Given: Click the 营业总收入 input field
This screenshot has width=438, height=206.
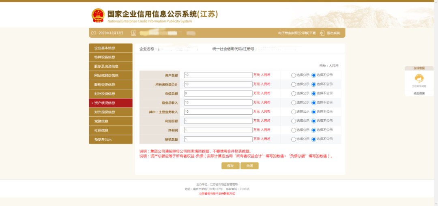Looking at the screenshot, I should (x=218, y=103).
